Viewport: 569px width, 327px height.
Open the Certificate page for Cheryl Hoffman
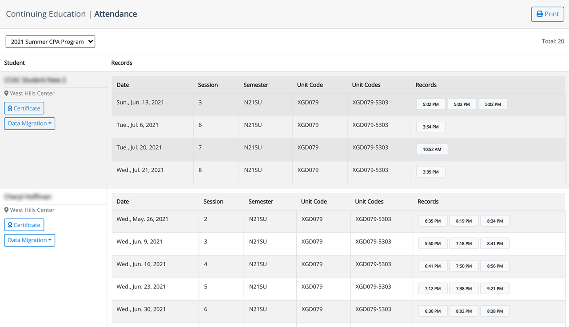coord(24,225)
